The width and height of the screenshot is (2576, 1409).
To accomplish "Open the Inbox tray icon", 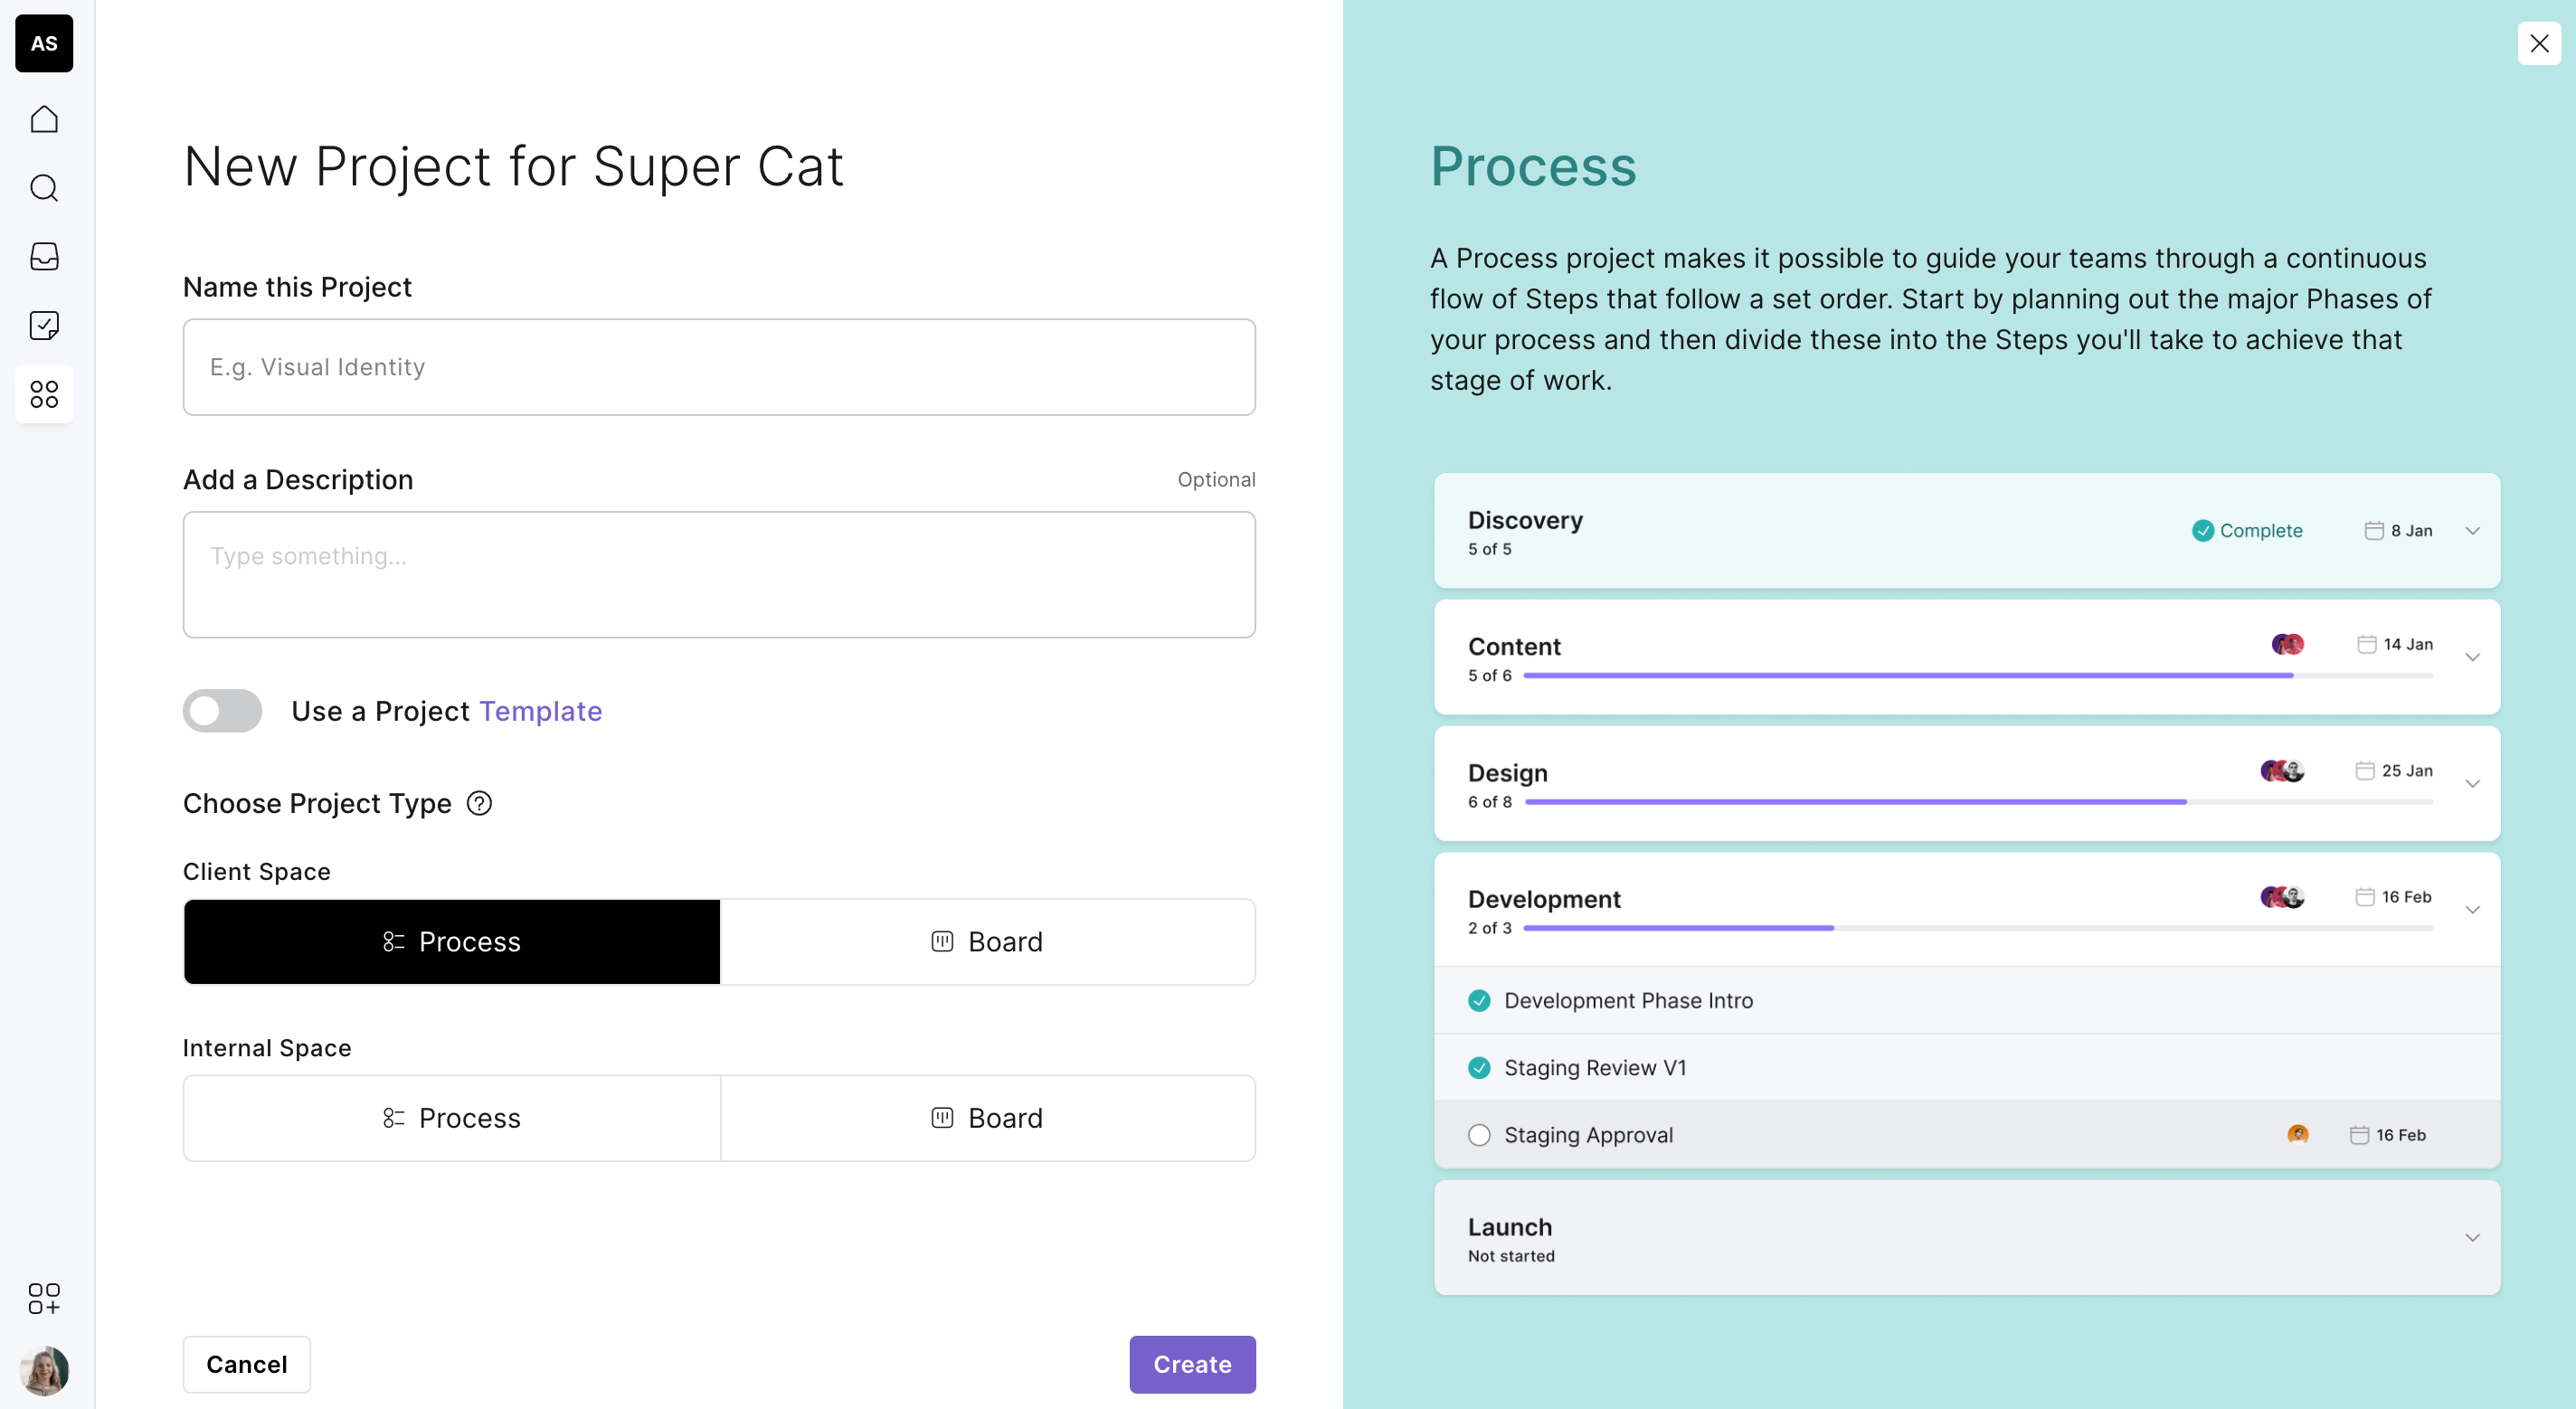I will (44, 256).
